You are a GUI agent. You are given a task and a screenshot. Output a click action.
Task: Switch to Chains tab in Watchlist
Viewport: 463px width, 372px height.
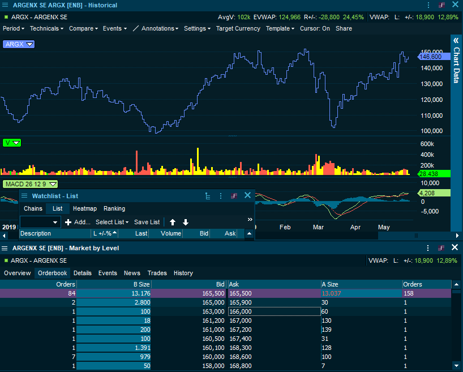click(33, 208)
